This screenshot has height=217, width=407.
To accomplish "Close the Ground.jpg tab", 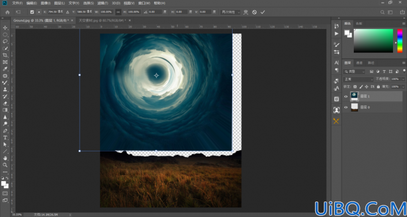I will pos(72,21).
